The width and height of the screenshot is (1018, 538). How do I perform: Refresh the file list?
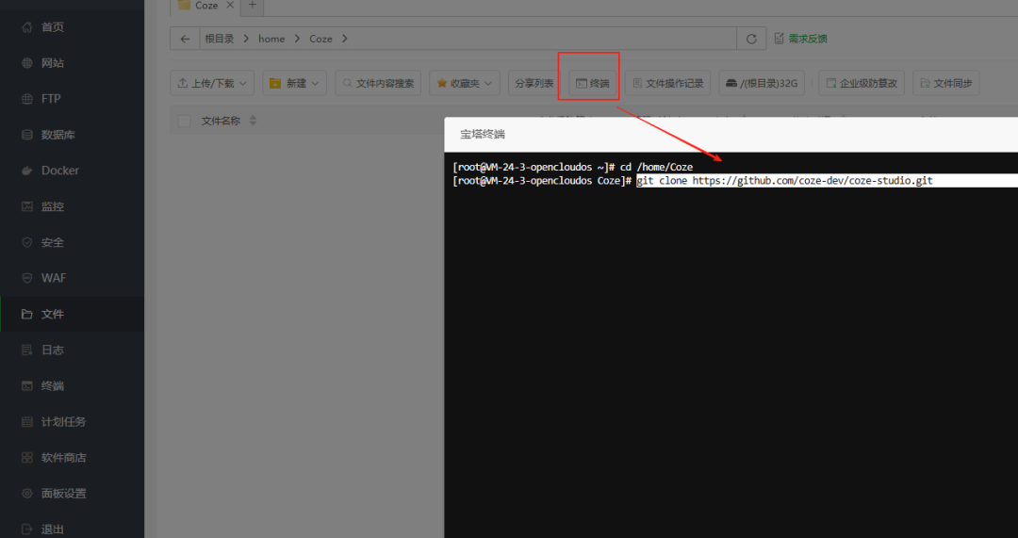pos(751,39)
